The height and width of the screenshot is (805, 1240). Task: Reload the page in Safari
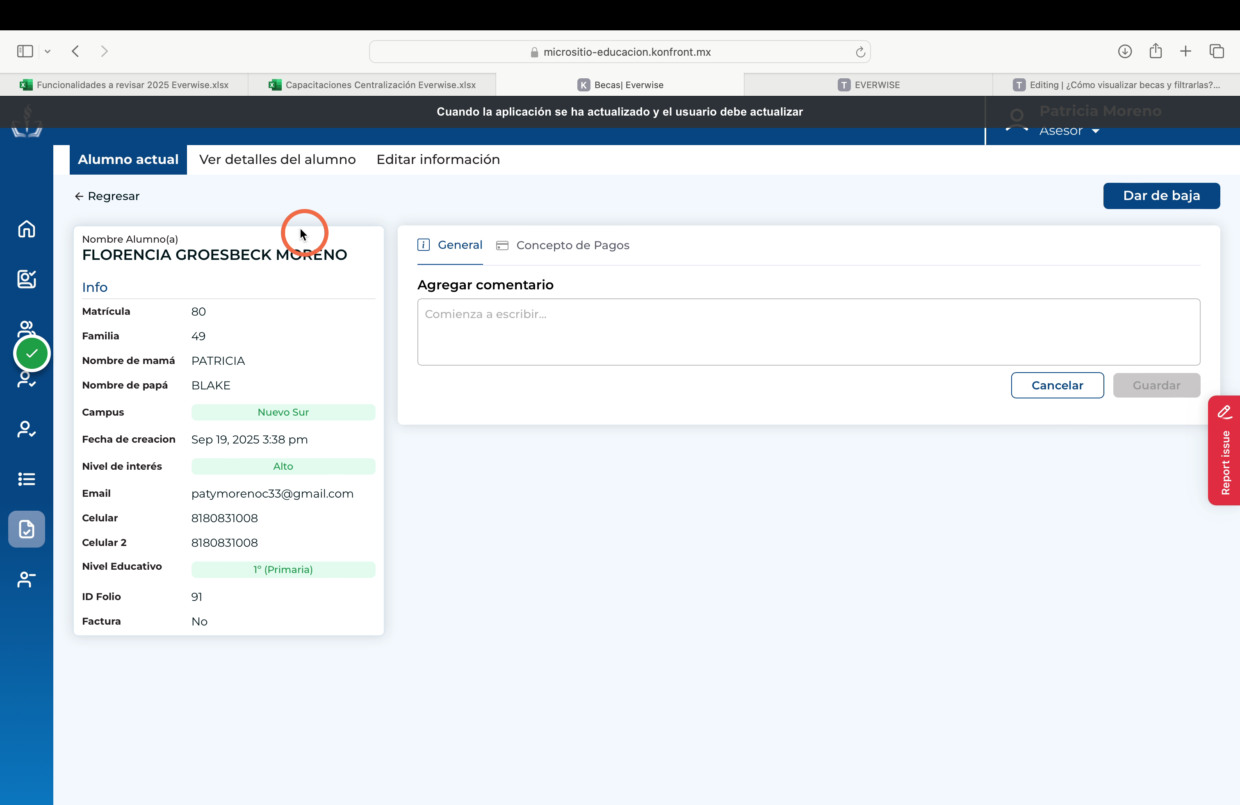(860, 52)
